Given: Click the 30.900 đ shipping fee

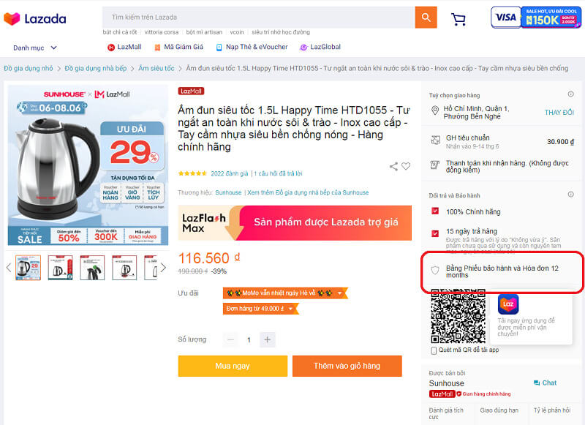Looking at the screenshot, I should tap(560, 142).
